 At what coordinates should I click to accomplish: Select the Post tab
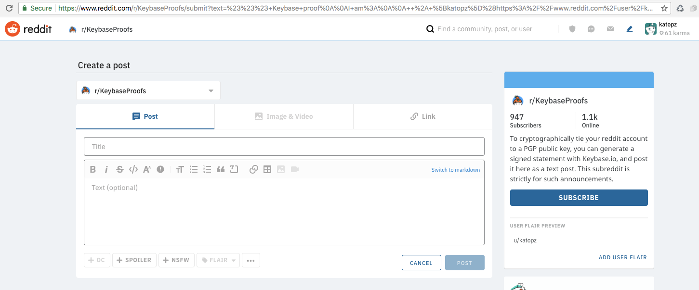pyautogui.click(x=145, y=116)
